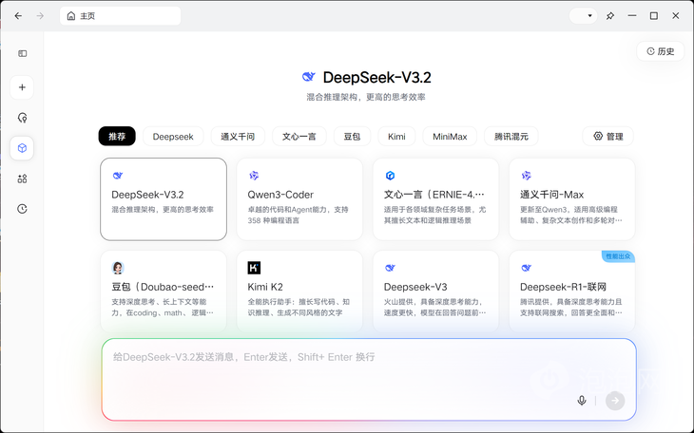Click the 管理 manage button
Image resolution: width=694 pixels, height=433 pixels.
pyautogui.click(x=607, y=137)
